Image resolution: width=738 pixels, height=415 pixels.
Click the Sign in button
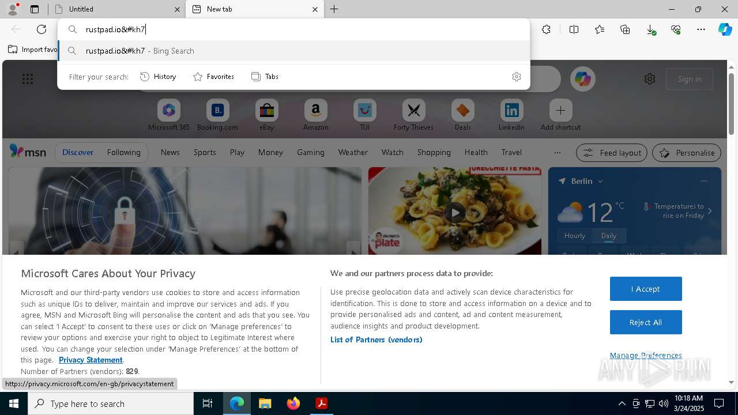click(x=690, y=79)
